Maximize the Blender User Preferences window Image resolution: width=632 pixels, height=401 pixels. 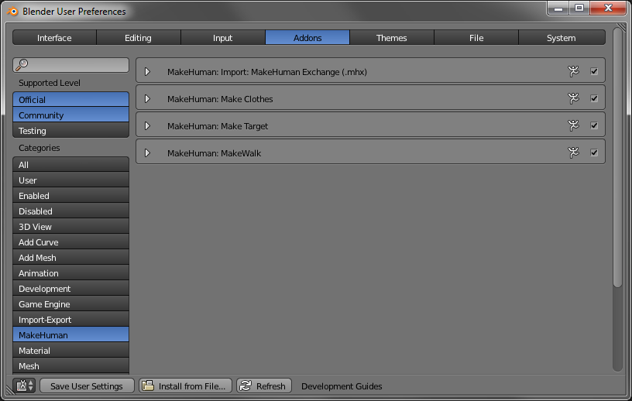pyautogui.click(x=579, y=8)
